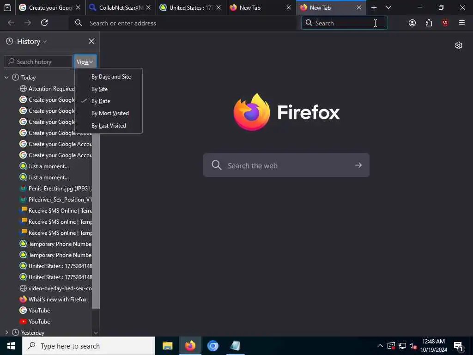Open the History sidebar switcher dropdown
473x355 pixels.
coord(32,41)
